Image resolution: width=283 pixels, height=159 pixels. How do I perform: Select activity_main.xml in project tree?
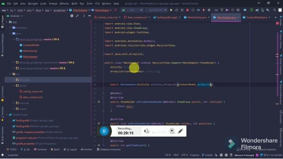point(33,91)
